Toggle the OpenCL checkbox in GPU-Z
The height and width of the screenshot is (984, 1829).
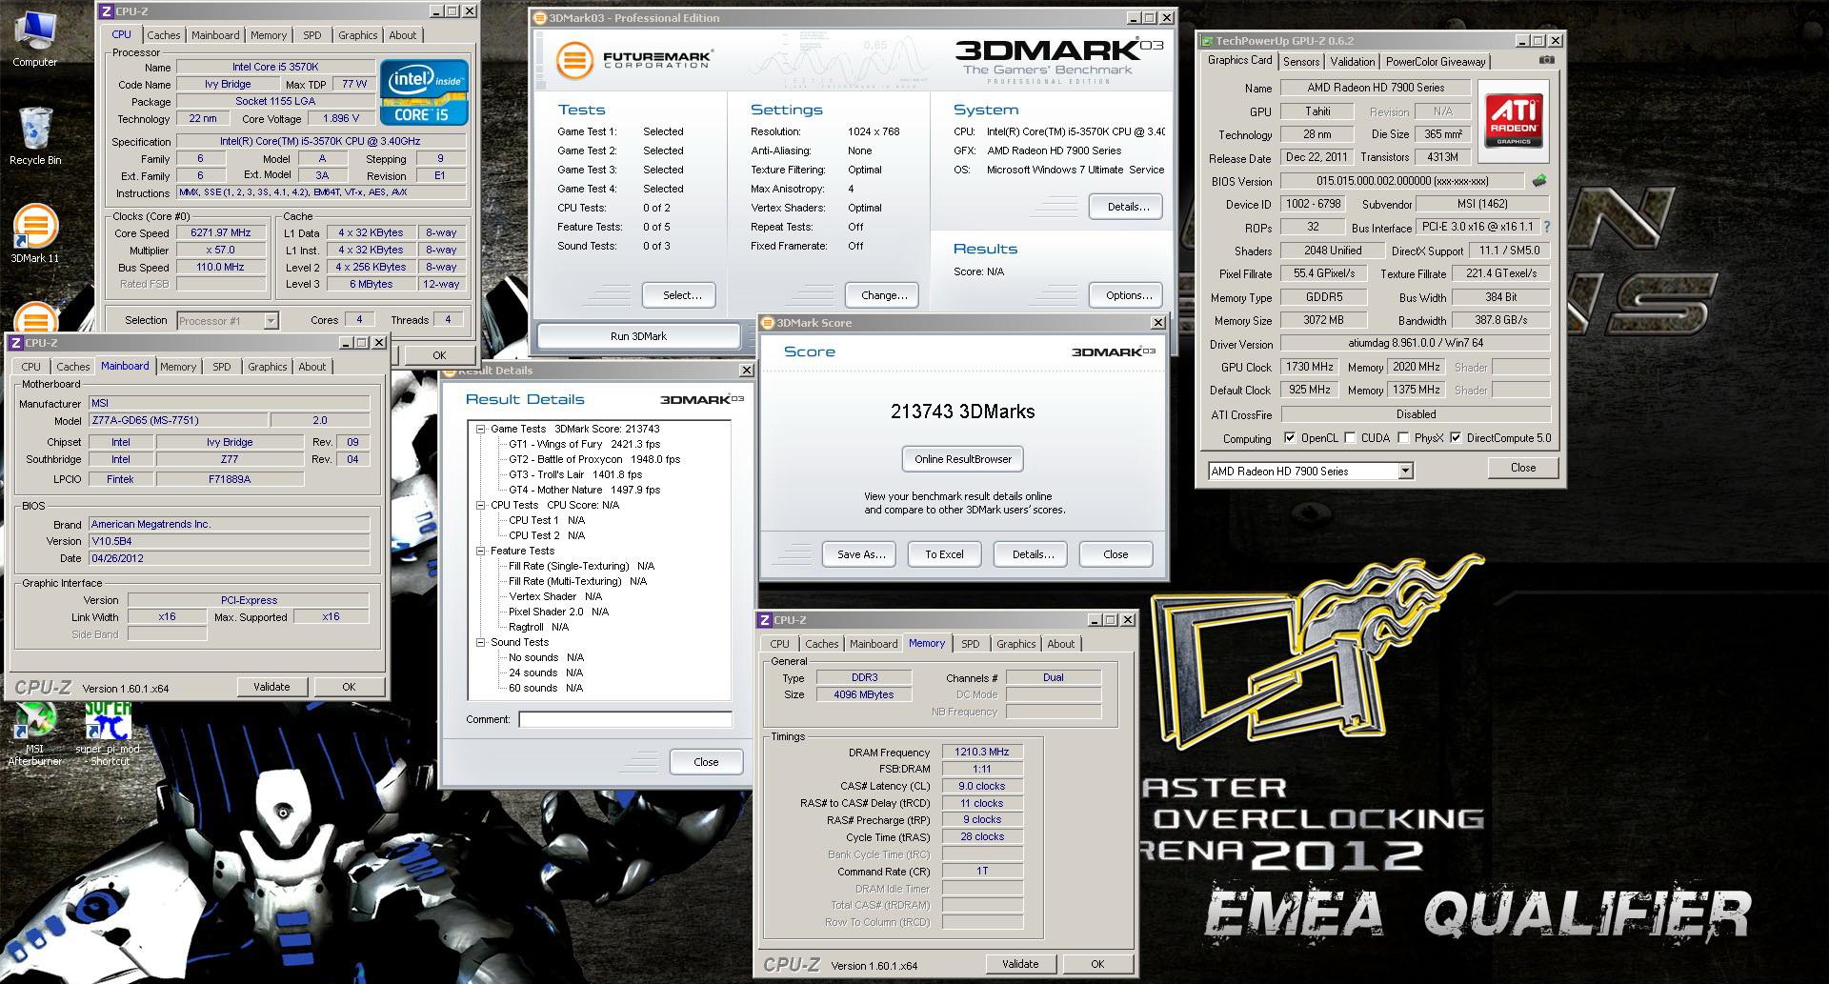coord(1290,438)
